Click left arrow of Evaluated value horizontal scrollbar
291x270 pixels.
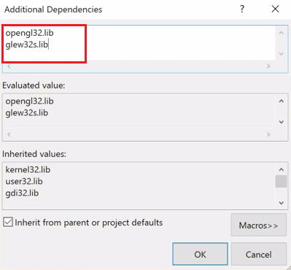9,134
